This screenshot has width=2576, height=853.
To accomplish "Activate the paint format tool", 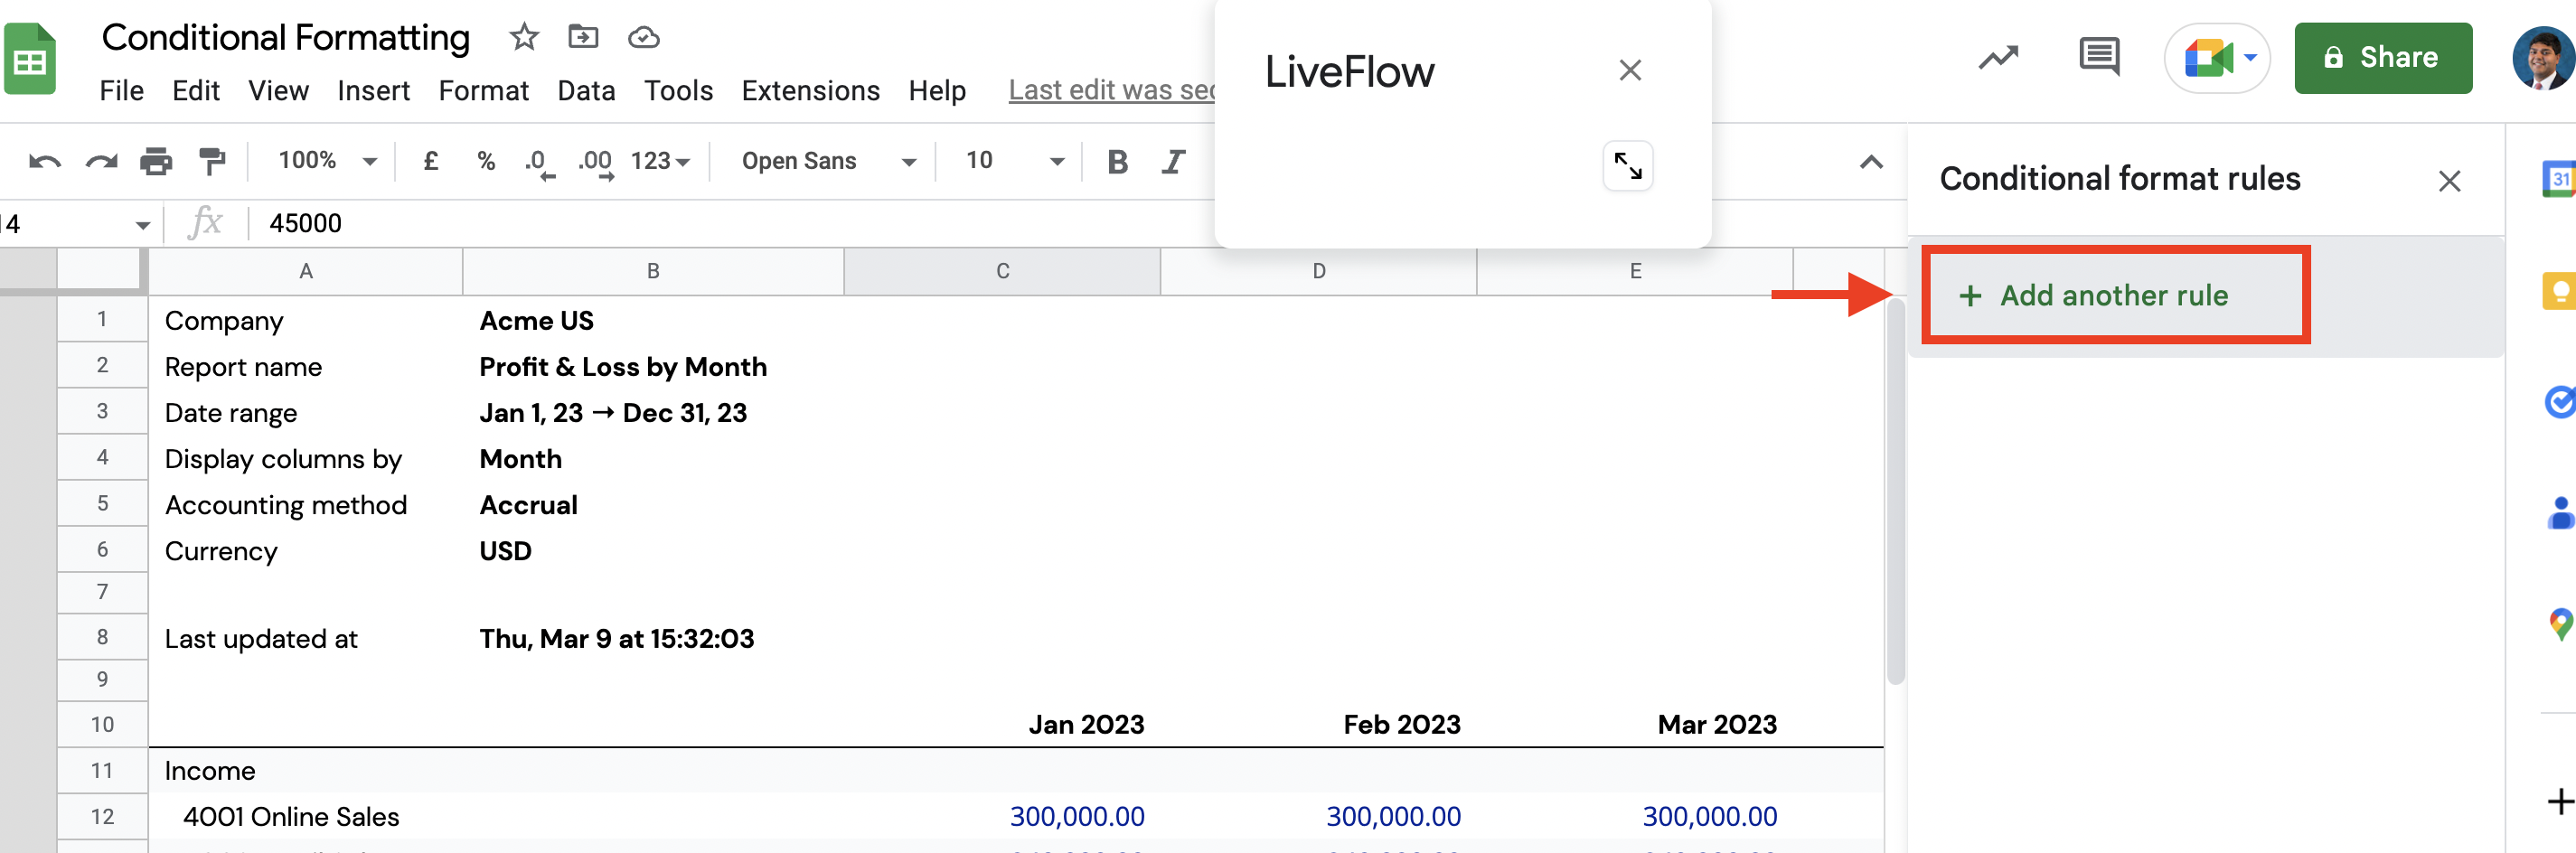I will click(x=212, y=161).
